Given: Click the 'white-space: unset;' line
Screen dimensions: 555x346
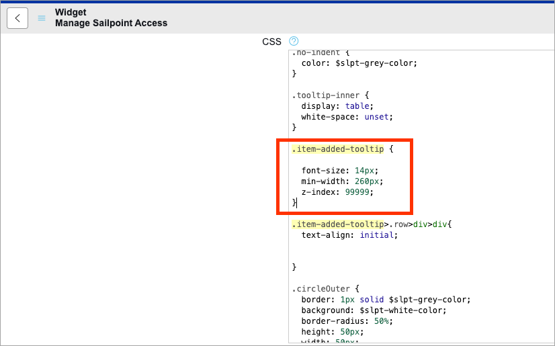Looking at the screenshot, I should click(x=347, y=117).
